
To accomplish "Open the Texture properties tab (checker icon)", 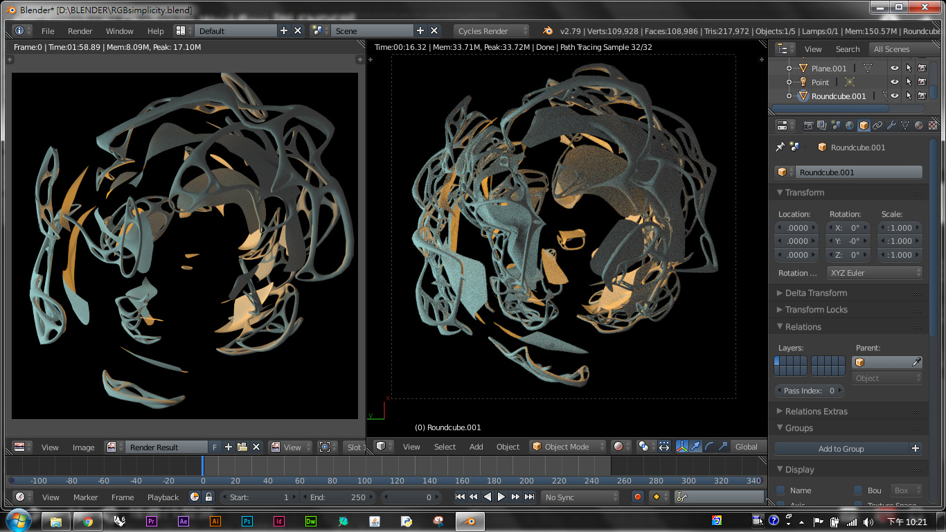I will pos(933,125).
